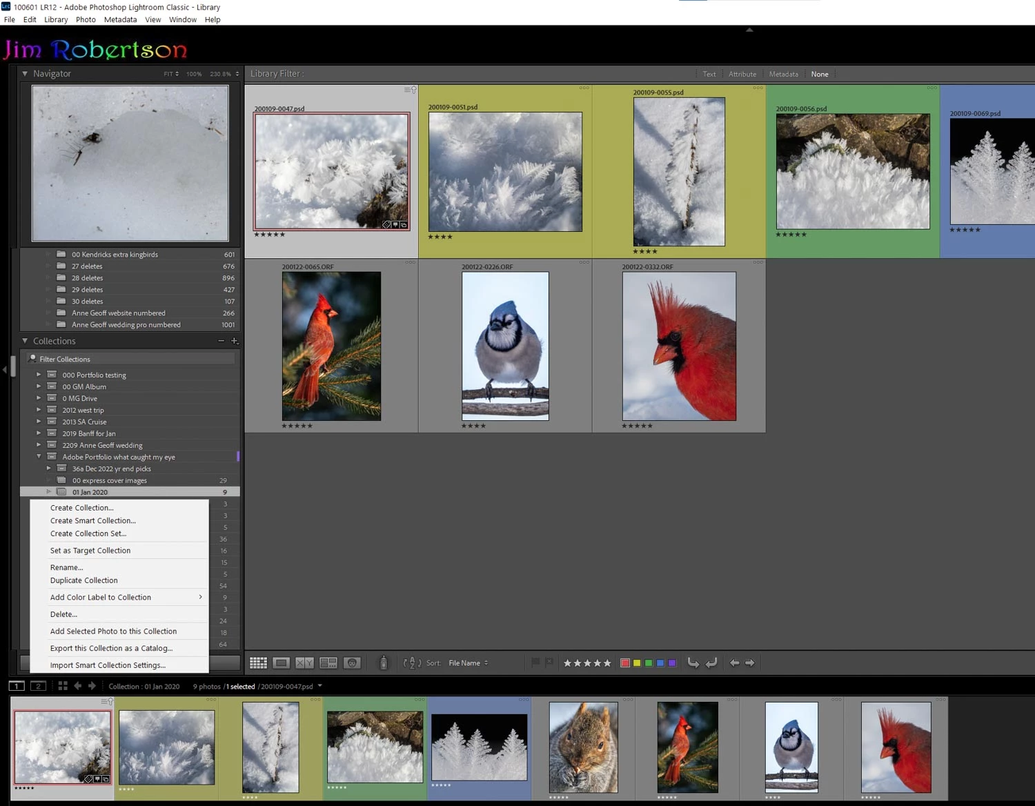Apply red color label swatch
The height and width of the screenshot is (806, 1035).
625,663
